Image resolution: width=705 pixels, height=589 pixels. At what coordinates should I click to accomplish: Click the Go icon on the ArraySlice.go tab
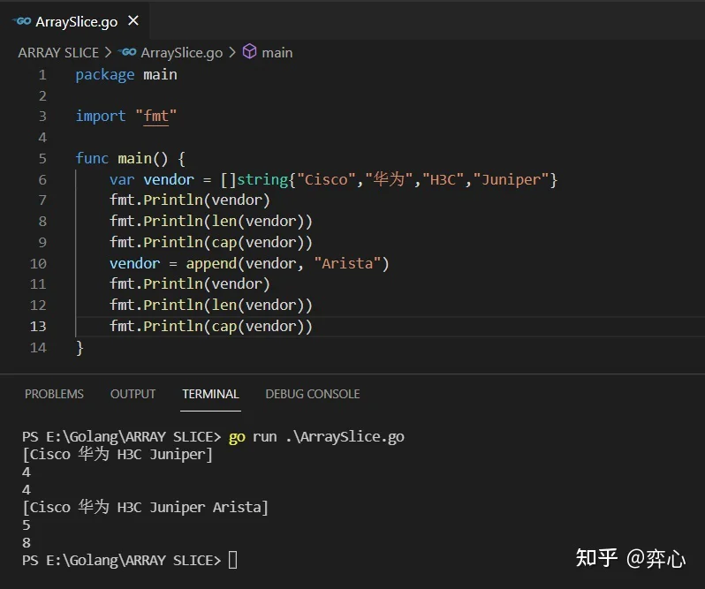click(22, 21)
